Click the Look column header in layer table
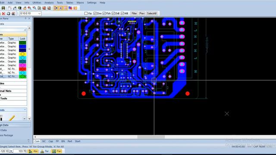 [x=22, y=39]
